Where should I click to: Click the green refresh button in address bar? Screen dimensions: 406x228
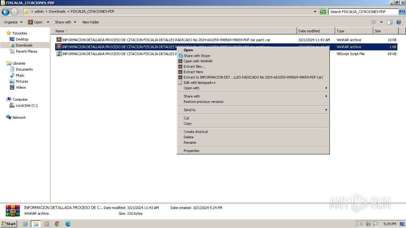coord(323,12)
